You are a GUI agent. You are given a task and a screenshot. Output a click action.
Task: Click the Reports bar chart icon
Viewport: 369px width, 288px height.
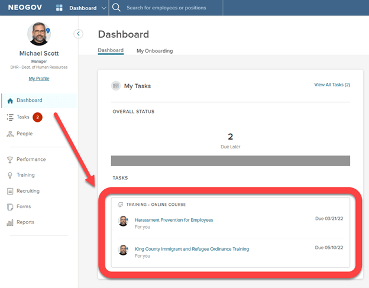[x=10, y=222]
